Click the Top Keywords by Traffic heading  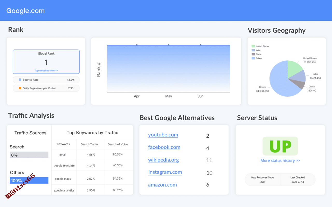click(x=92, y=133)
